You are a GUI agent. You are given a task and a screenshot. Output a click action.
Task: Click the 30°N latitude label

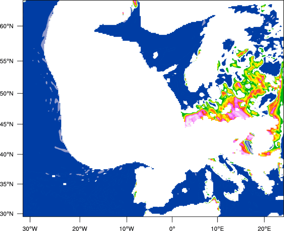pyautogui.click(x=7, y=214)
